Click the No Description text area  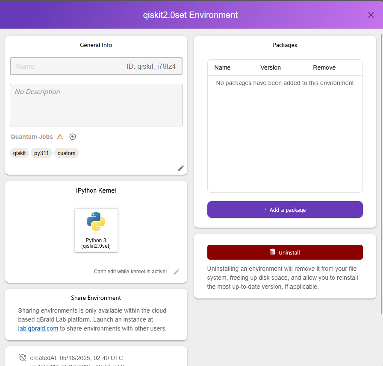click(x=96, y=105)
